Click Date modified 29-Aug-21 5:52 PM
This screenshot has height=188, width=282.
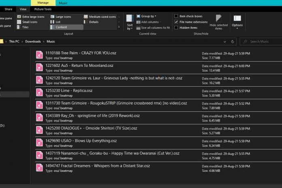pos(226,104)
